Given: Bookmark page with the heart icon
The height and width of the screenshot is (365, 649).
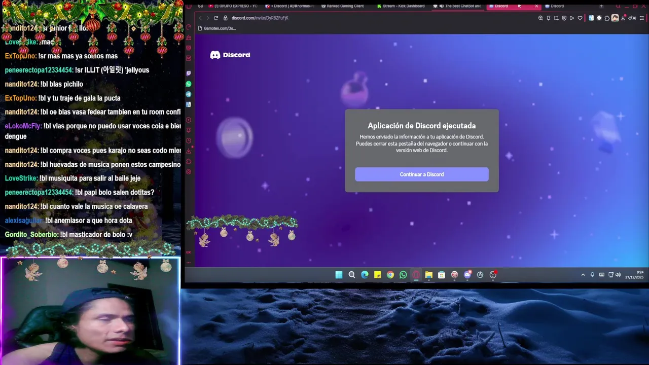Looking at the screenshot, I should pos(580,18).
